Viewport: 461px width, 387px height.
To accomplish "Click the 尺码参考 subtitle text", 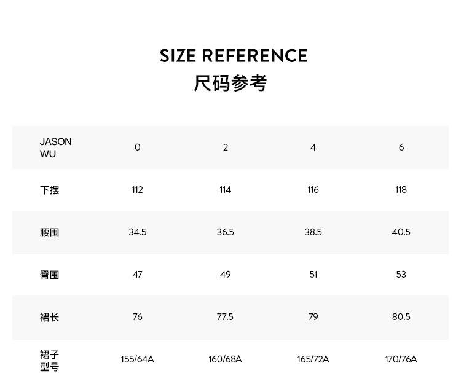I will point(230,84).
